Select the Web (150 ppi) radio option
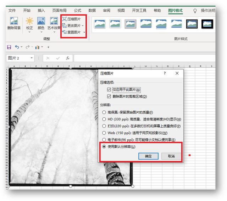The width and height of the screenshot is (227, 201). click(x=104, y=133)
